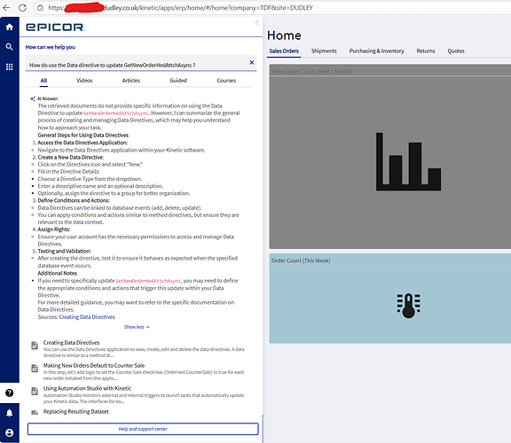
Task: Open the help question mark icon
Action: click(x=10, y=392)
